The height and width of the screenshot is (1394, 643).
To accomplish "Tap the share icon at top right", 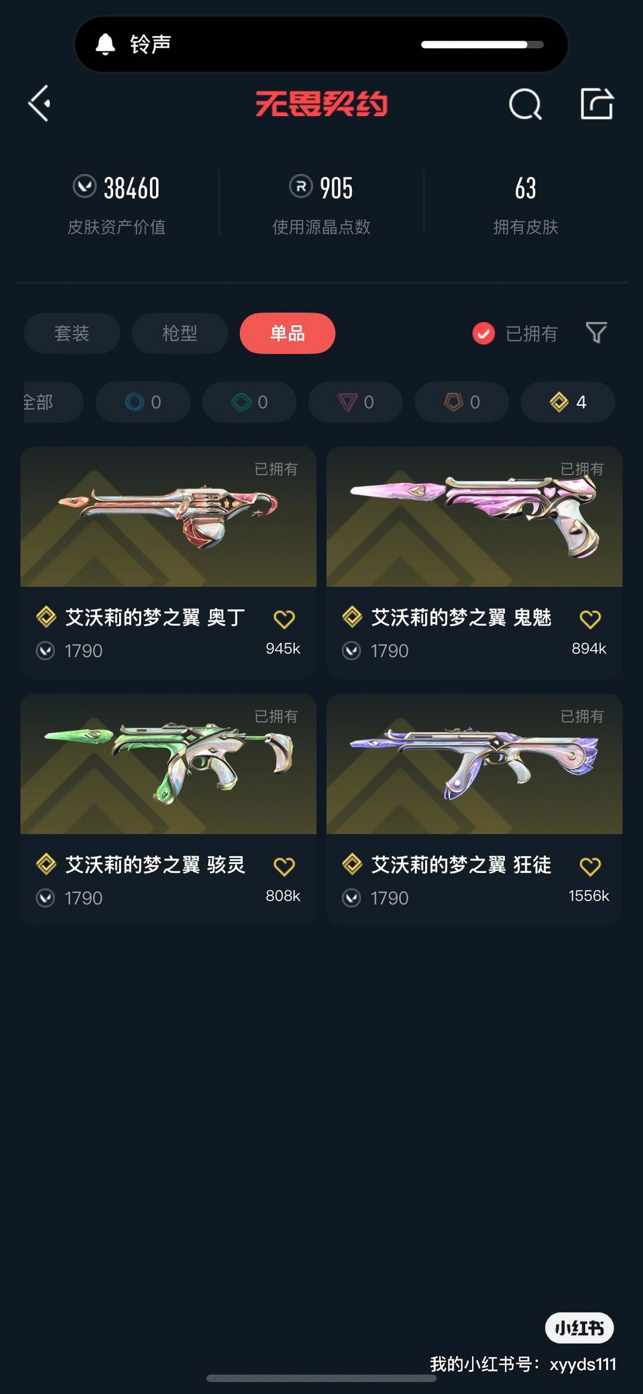I will pos(597,104).
